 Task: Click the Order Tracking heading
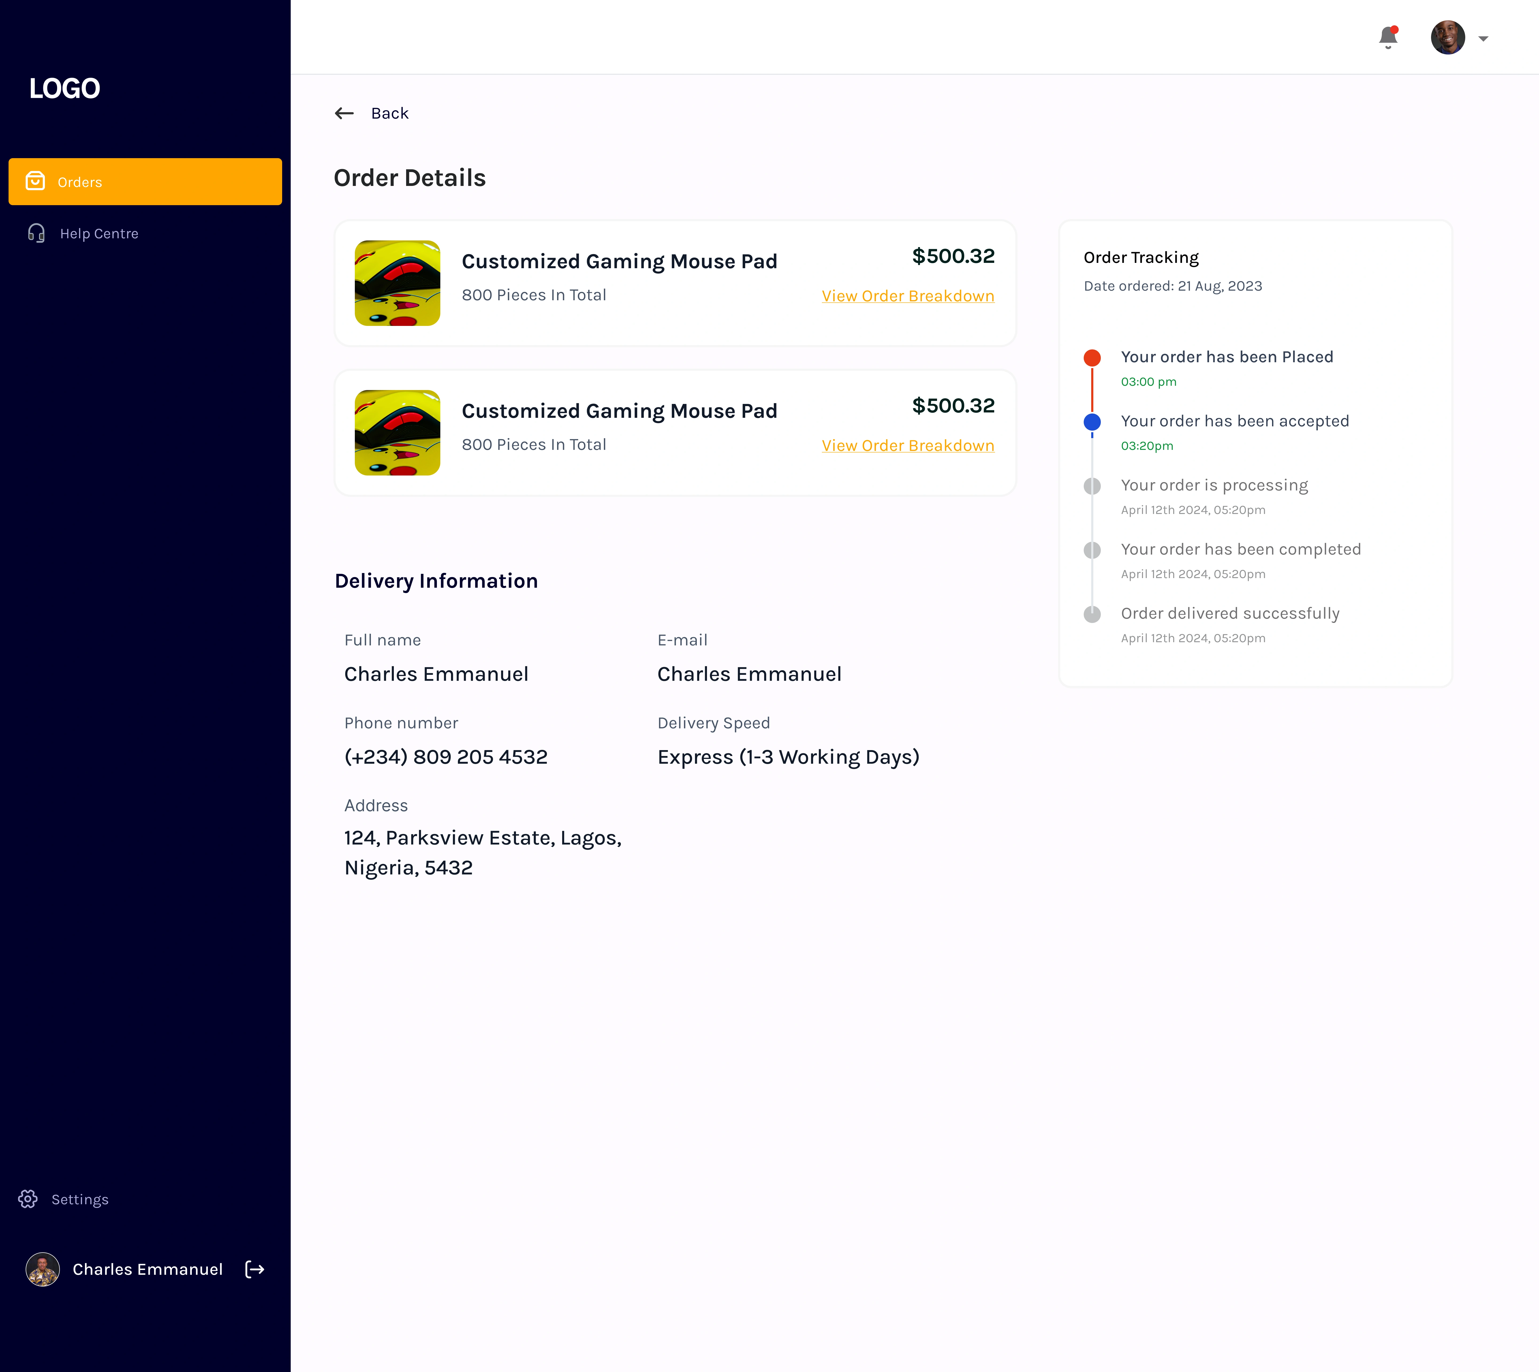coord(1141,258)
